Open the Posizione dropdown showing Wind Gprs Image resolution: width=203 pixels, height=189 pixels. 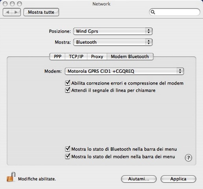[113, 31]
